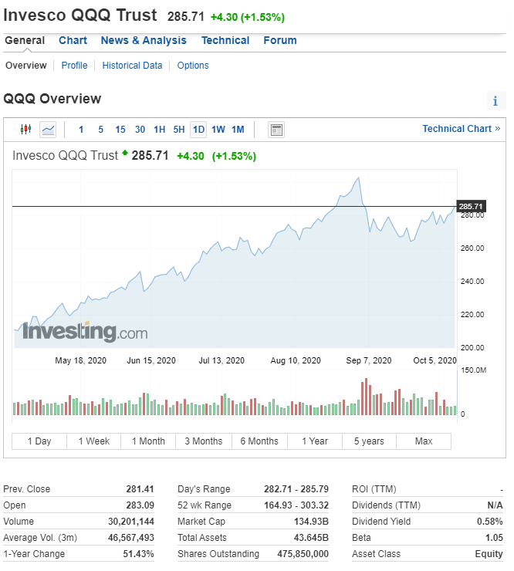Open the news table icon in chart toolbar

pyautogui.click(x=276, y=130)
